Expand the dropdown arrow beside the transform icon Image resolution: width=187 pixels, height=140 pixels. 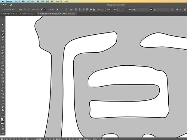pyautogui.click(x=180, y=9)
